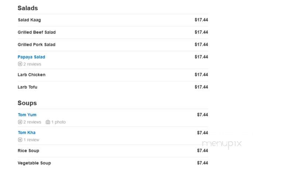The image size is (288, 174).
Task: View the 2 reviews for Papaya Salad
Action: click(32, 64)
